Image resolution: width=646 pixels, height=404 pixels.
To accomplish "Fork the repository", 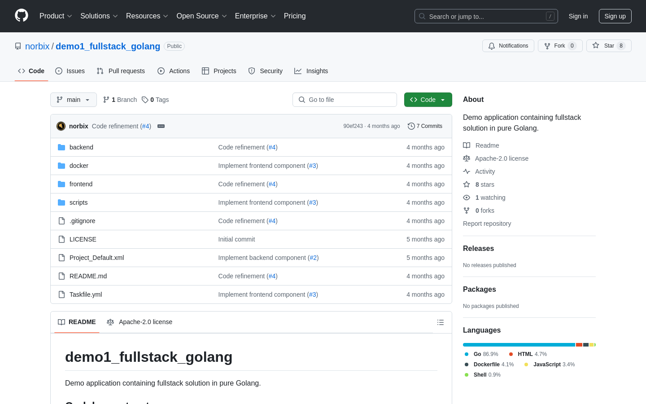I will tap(560, 46).
